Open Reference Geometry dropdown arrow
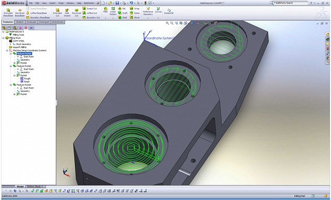The image size is (331, 200). 148,18
